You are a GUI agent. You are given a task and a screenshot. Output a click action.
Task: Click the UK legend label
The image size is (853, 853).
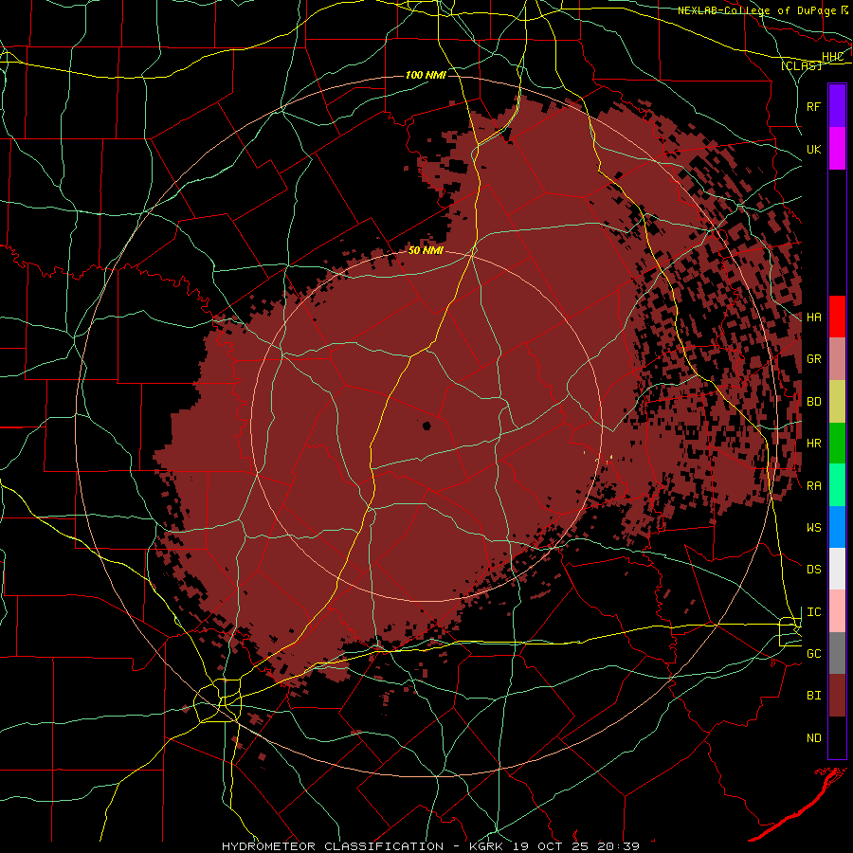814,149
